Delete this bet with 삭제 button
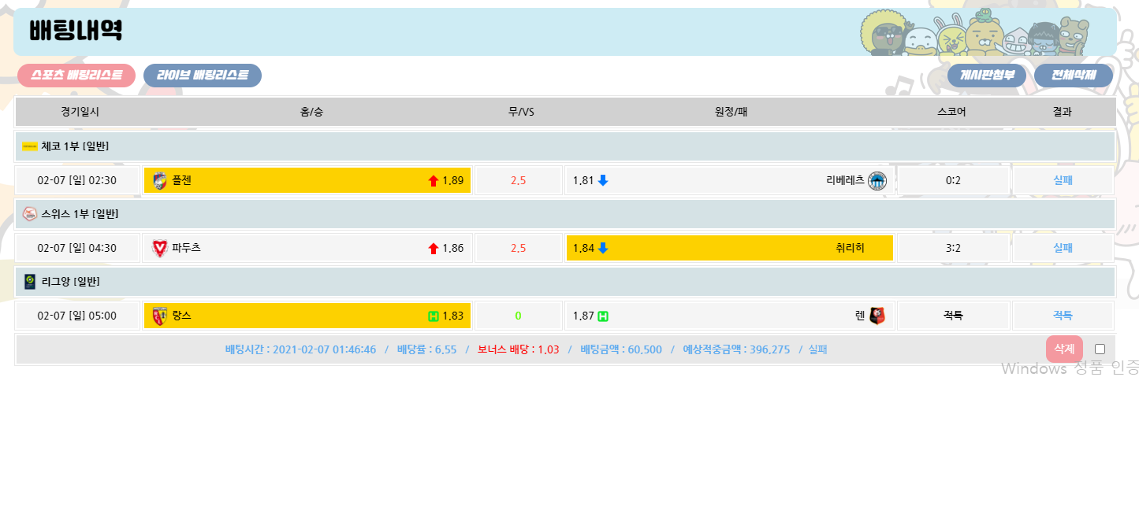Viewport: 1139px width, 510px height. tap(1064, 349)
